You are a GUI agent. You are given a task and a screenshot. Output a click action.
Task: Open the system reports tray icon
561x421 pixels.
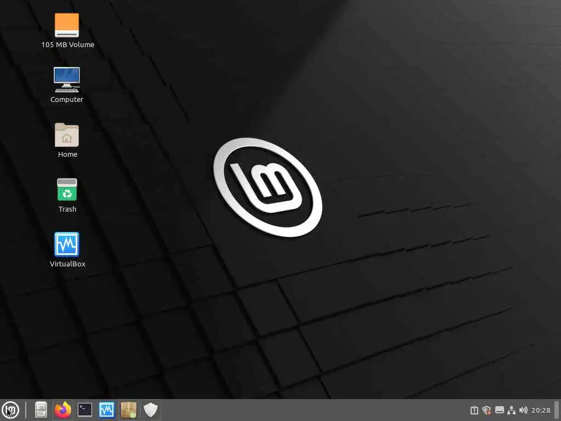474,410
